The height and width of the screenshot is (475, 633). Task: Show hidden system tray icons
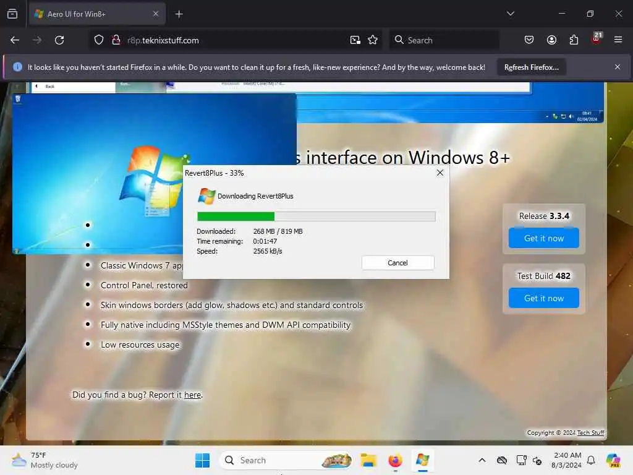[x=482, y=460]
